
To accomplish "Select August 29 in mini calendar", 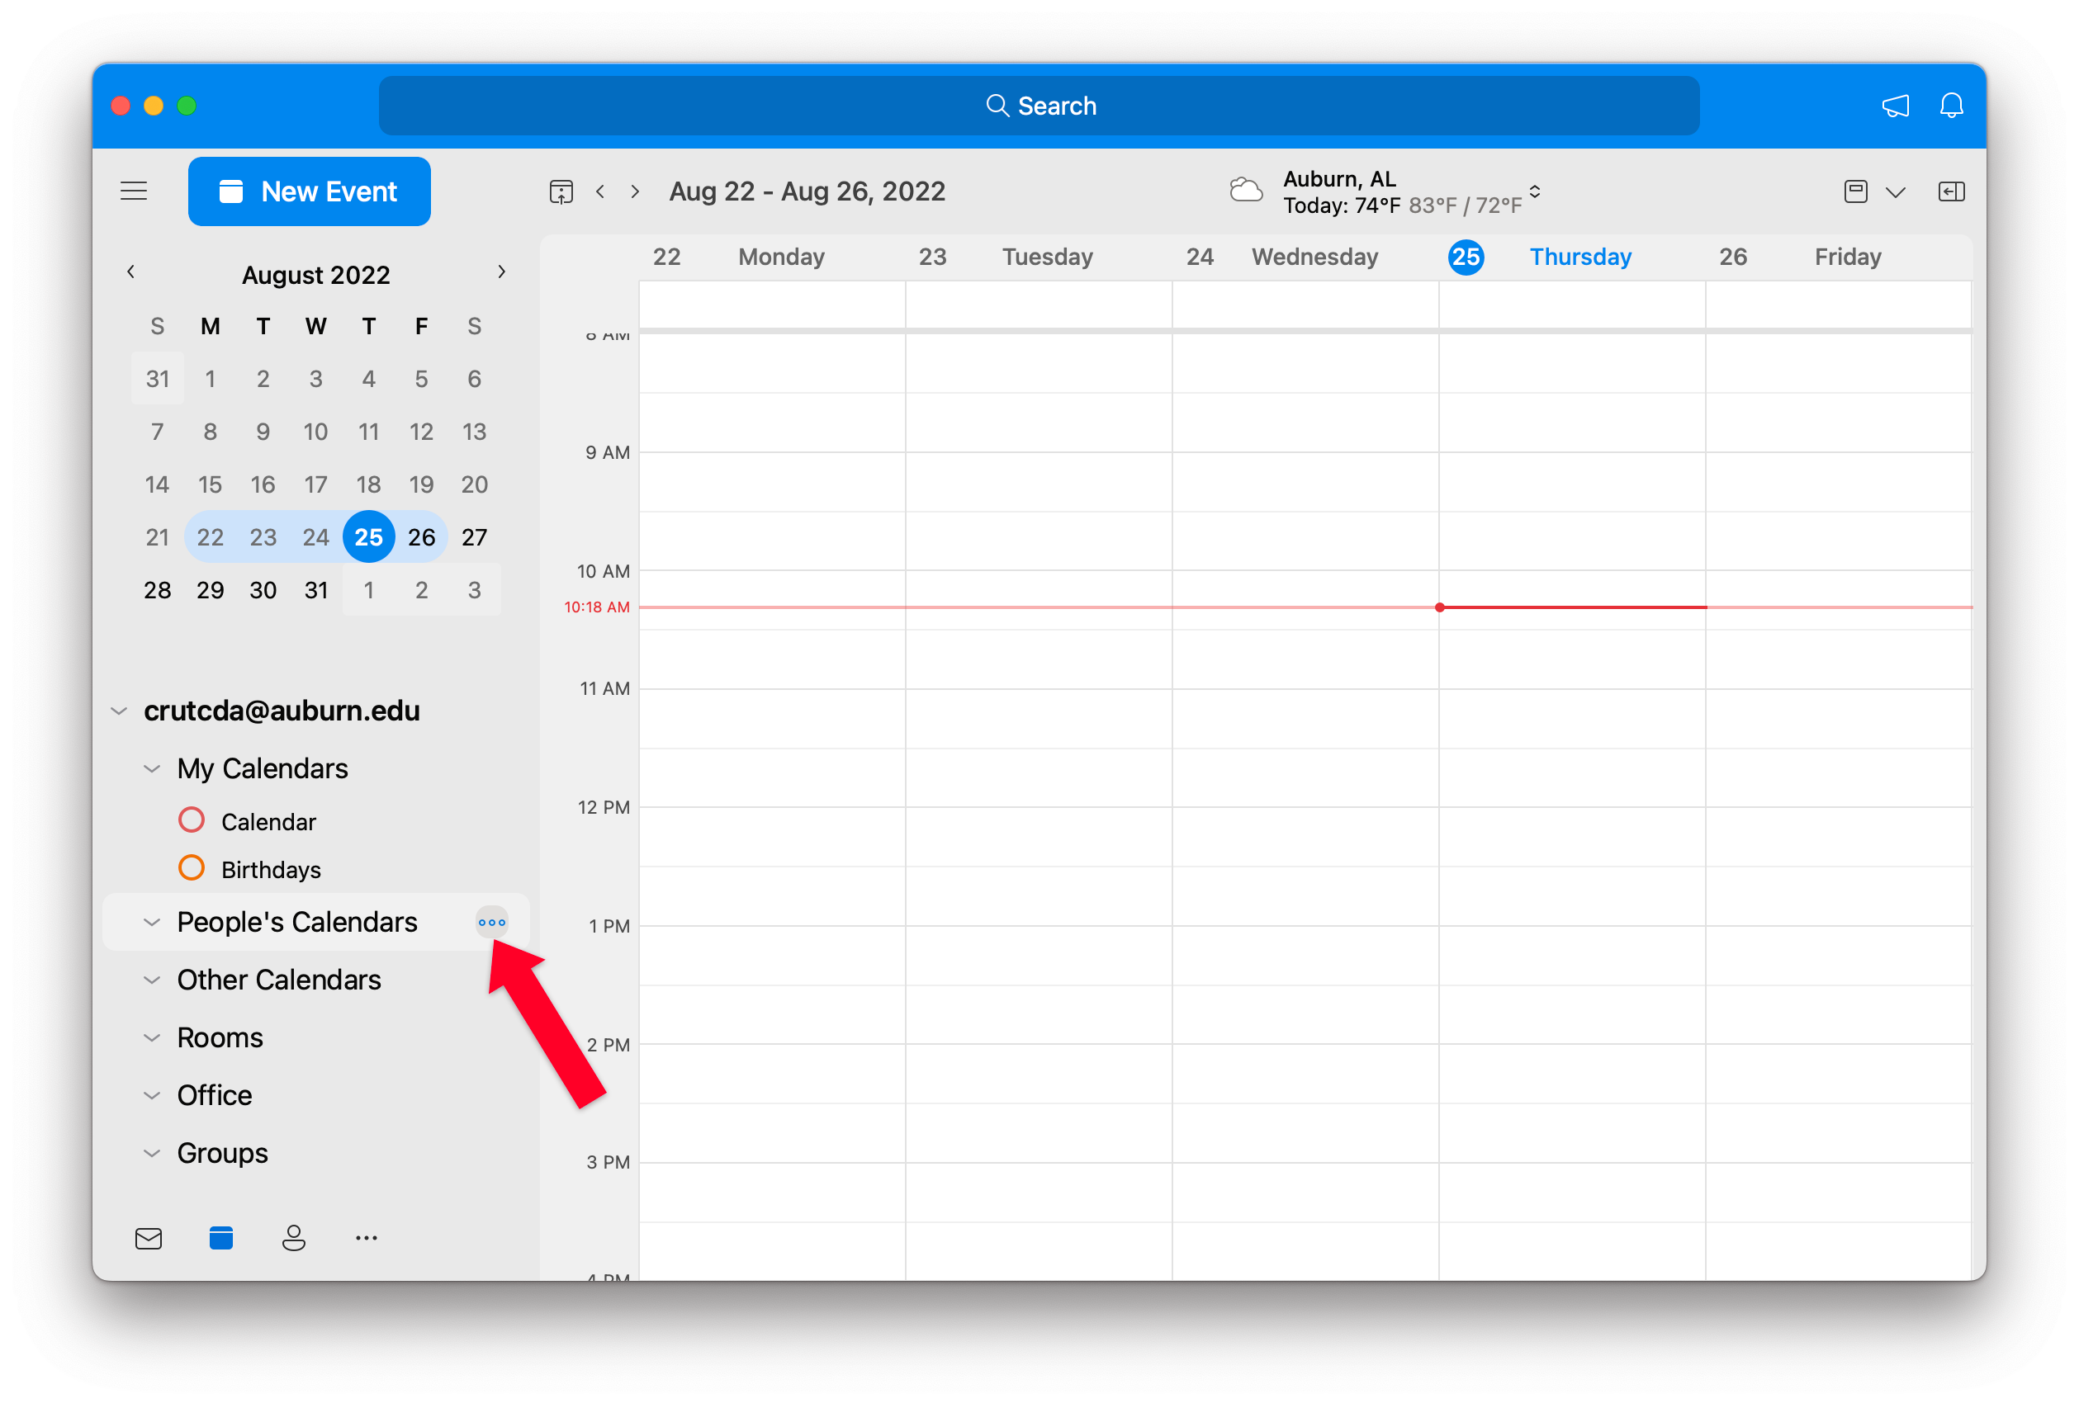I will click(211, 589).
